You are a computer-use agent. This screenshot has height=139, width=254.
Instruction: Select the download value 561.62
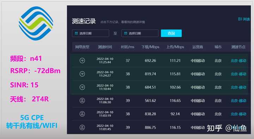(150, 101)
